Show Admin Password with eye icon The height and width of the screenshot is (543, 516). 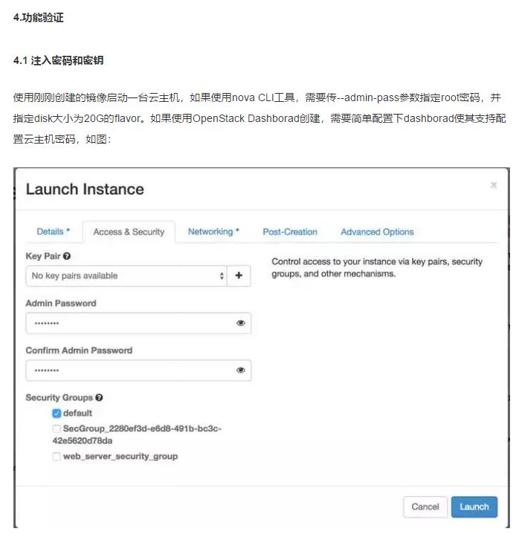(x=241, y=324)
